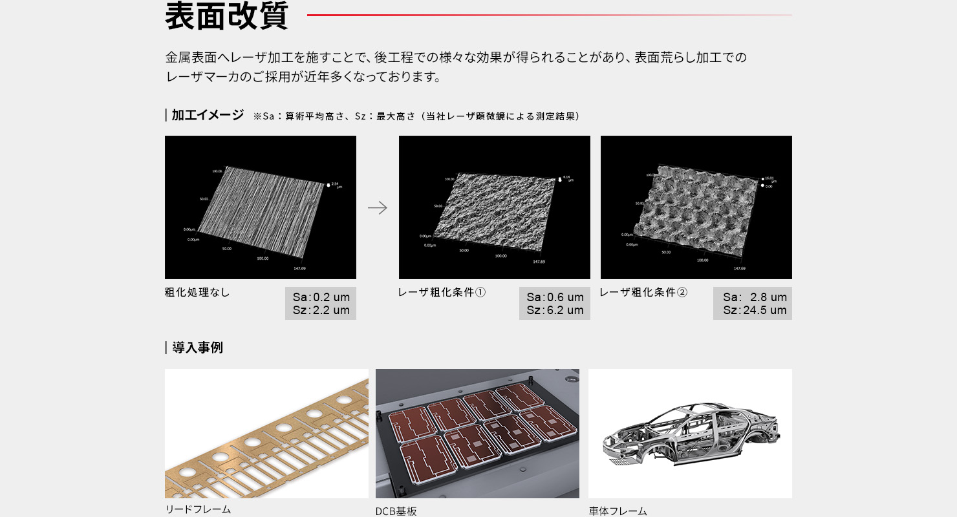View the レーザ粗化条件② surface scan image
Image resolution: width=957 pixels, height=517 pixels.
[x=696, y=207]
